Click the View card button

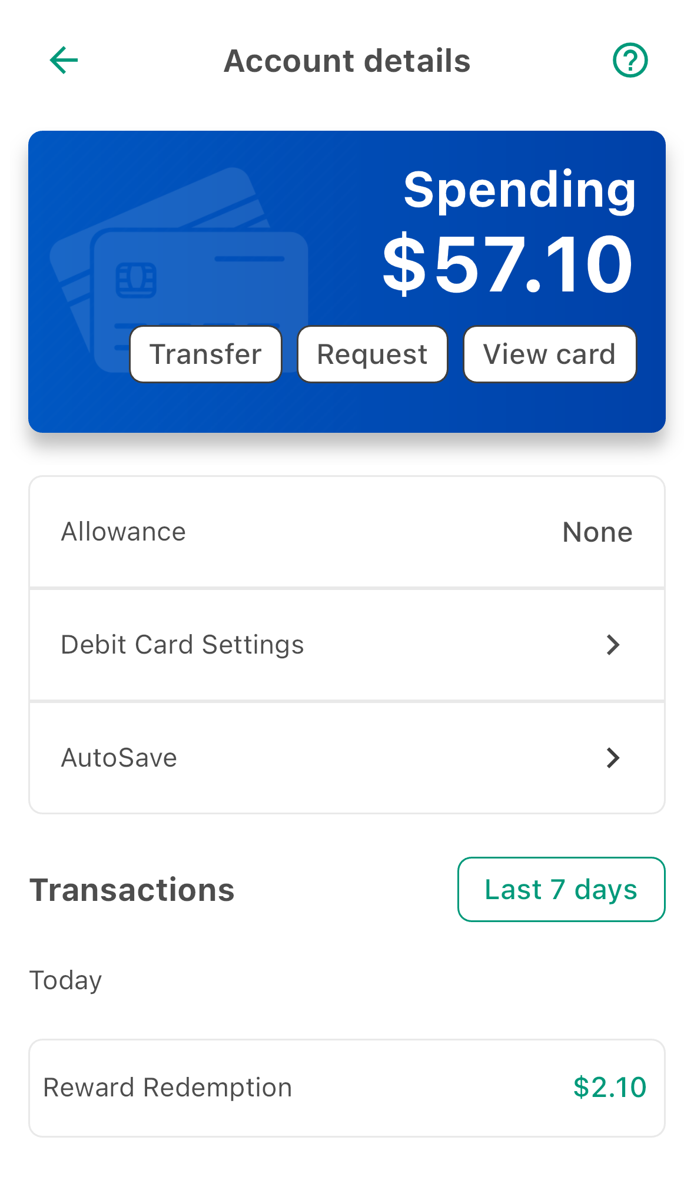pyautogui.click(x=550, y=354)
